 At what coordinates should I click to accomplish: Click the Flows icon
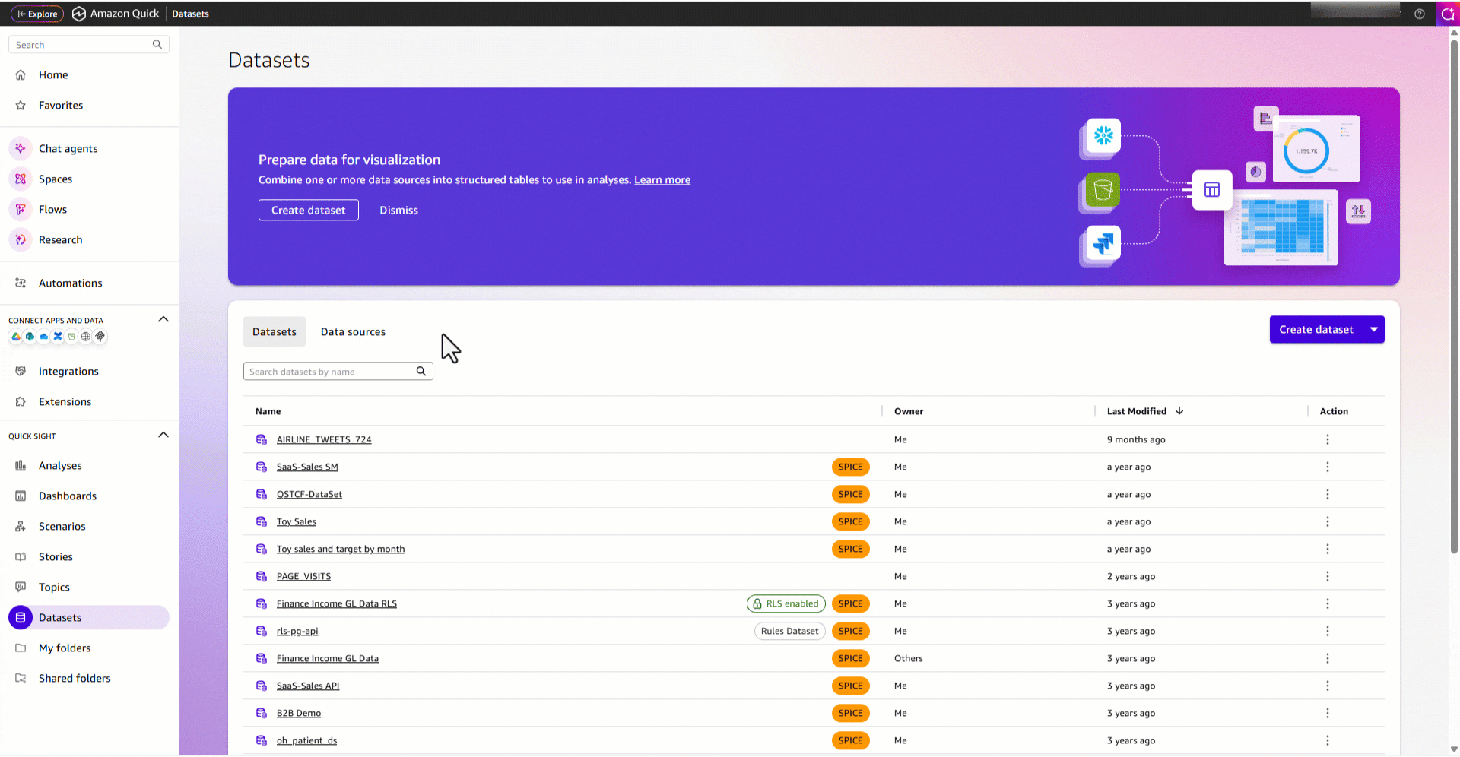coord(21,210)
